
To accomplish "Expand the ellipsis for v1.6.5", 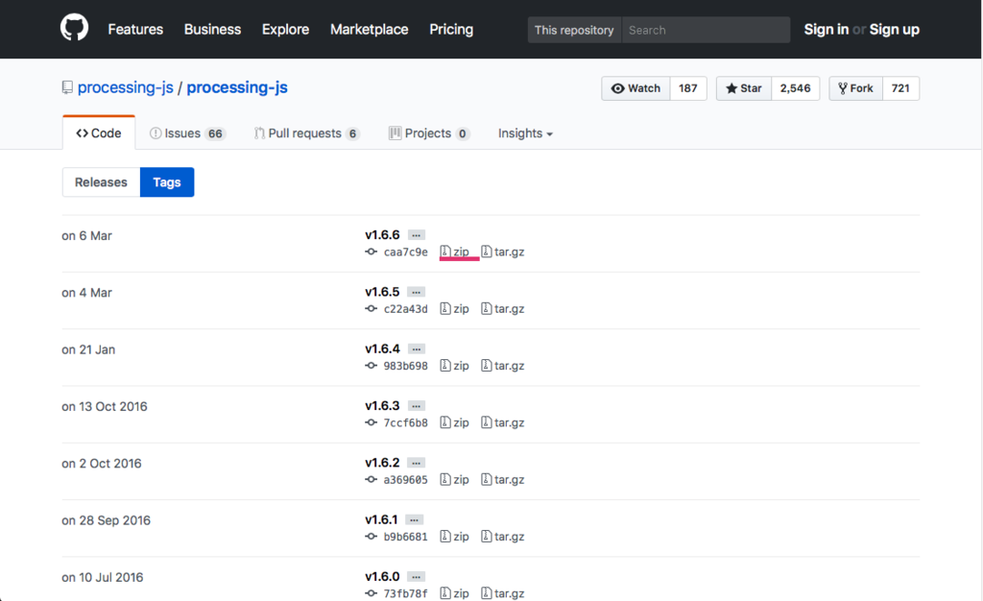I will (x=417, y=292).
